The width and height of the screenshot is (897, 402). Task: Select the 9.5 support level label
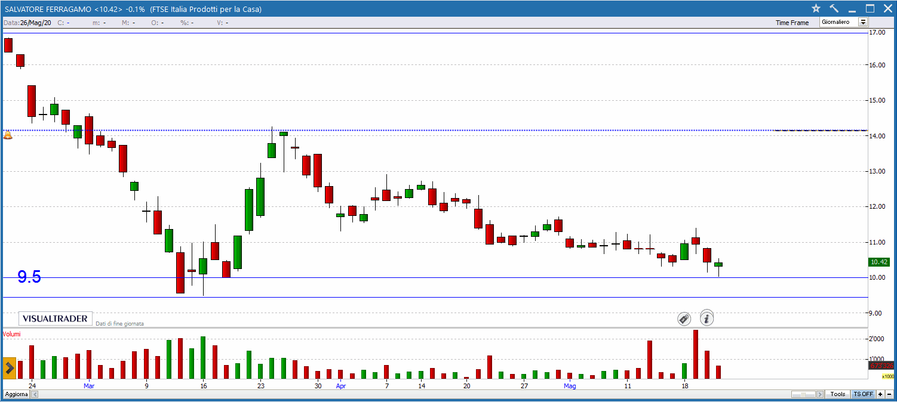coord(29,277)
